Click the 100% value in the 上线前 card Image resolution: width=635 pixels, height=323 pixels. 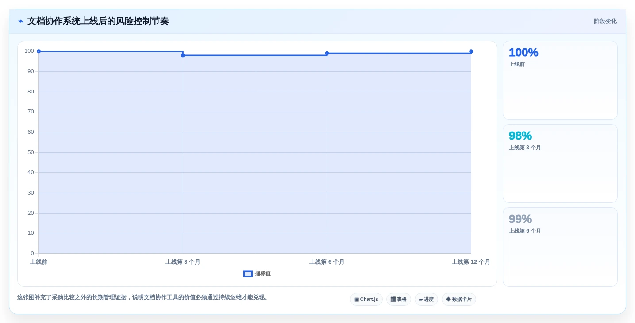[x=523, y=52]
